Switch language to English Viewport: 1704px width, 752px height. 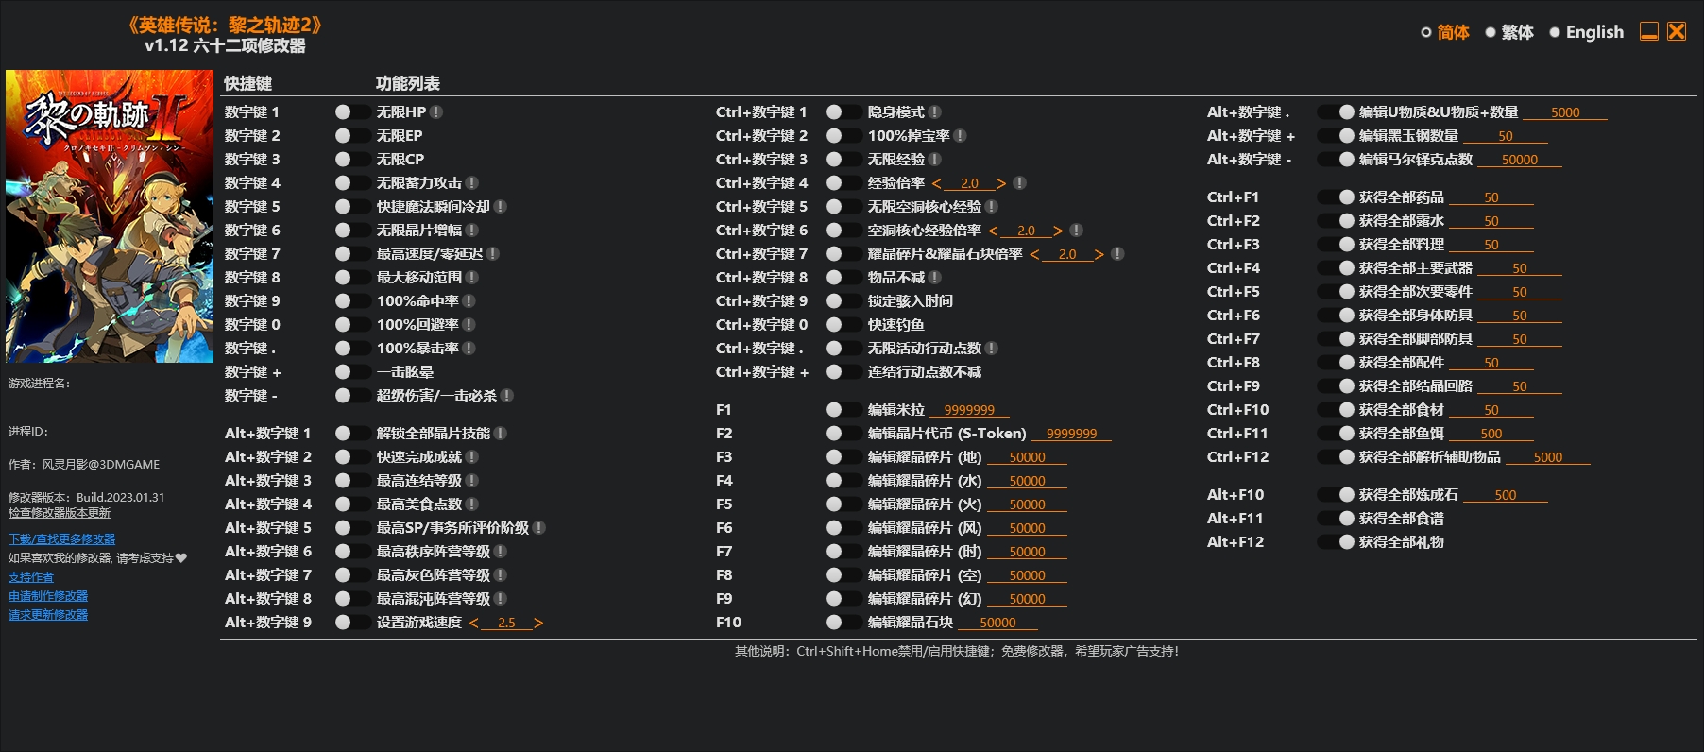click(x=1586, y=32)
